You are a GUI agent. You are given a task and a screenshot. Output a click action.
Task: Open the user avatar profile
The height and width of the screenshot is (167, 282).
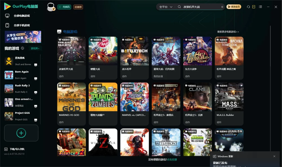pos(51,7)
